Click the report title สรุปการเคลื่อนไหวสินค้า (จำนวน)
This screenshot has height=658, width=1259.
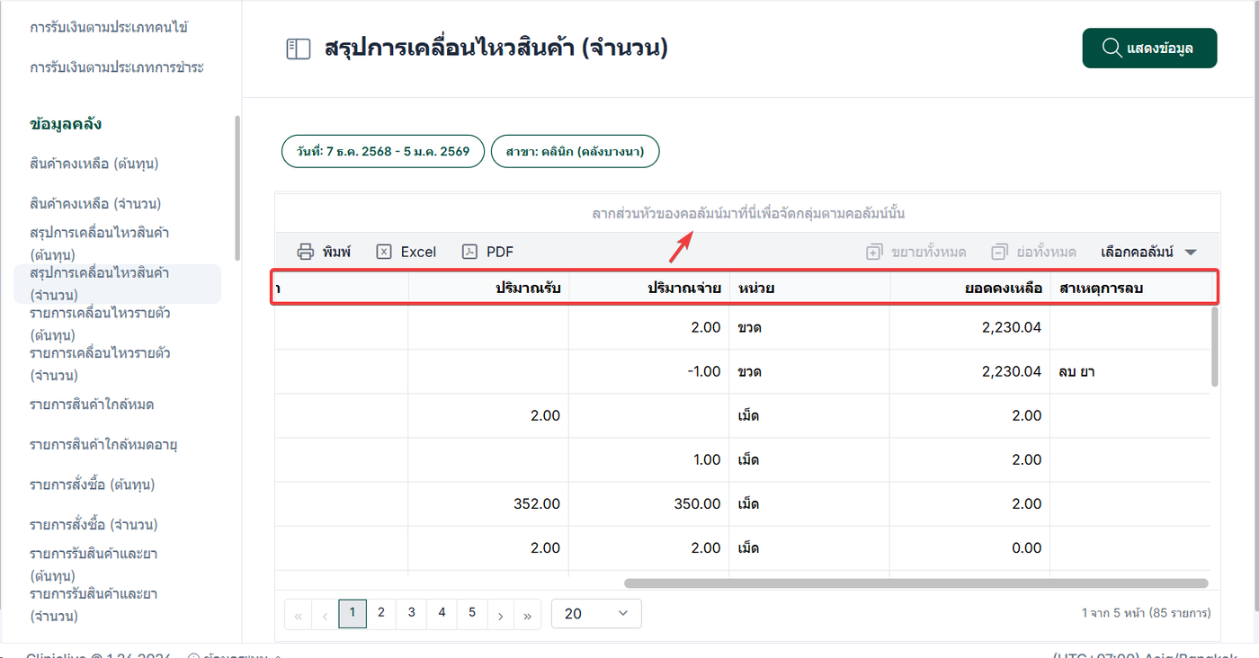point(496,49)
